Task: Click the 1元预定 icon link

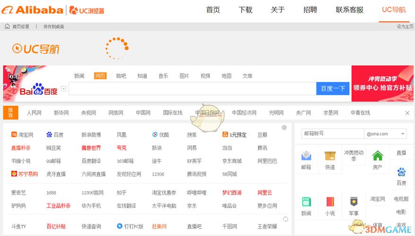Action: [x=234, y=135]
